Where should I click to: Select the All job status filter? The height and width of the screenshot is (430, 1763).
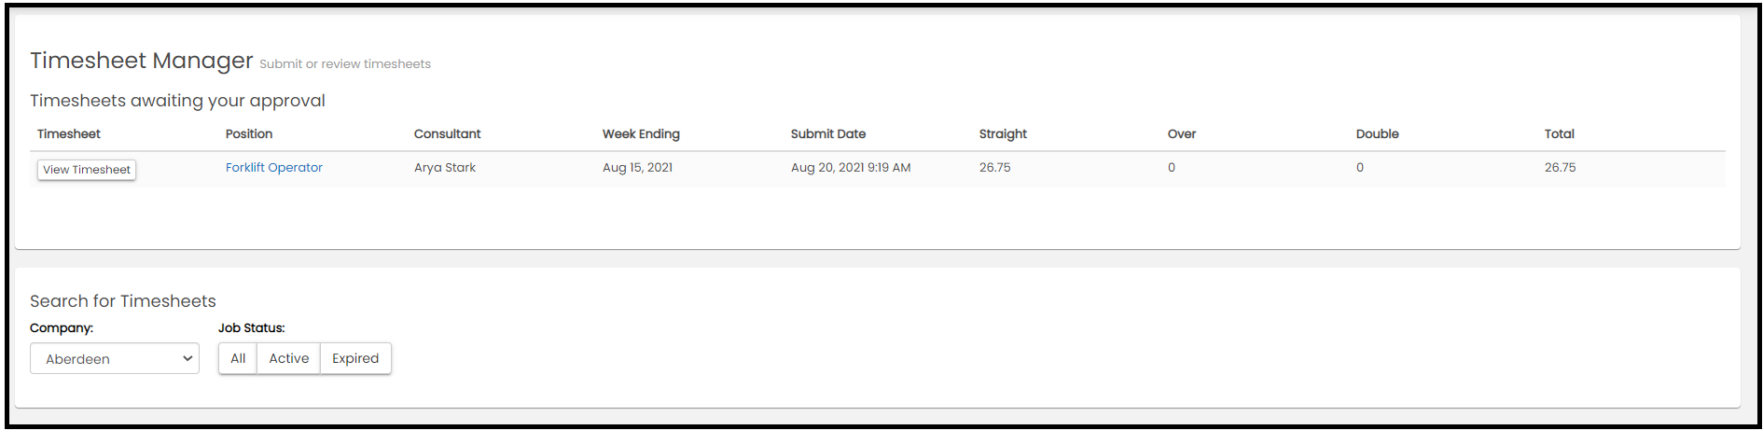[x=238, y=359]
